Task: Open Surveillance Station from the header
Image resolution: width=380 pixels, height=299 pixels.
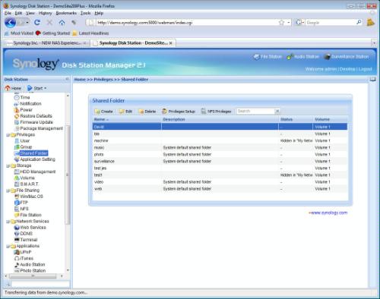Action: (x=347, y=57)
